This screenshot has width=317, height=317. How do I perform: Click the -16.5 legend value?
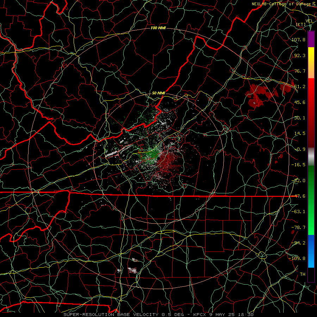[298, 165]
